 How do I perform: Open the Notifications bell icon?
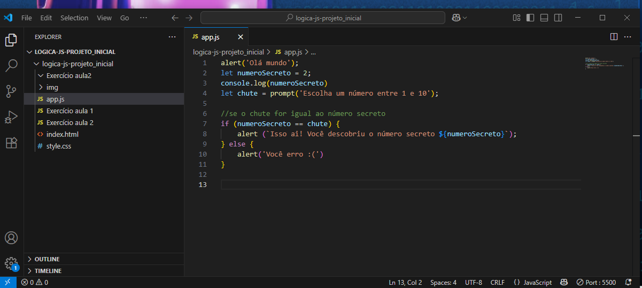(x=629, y=282)
